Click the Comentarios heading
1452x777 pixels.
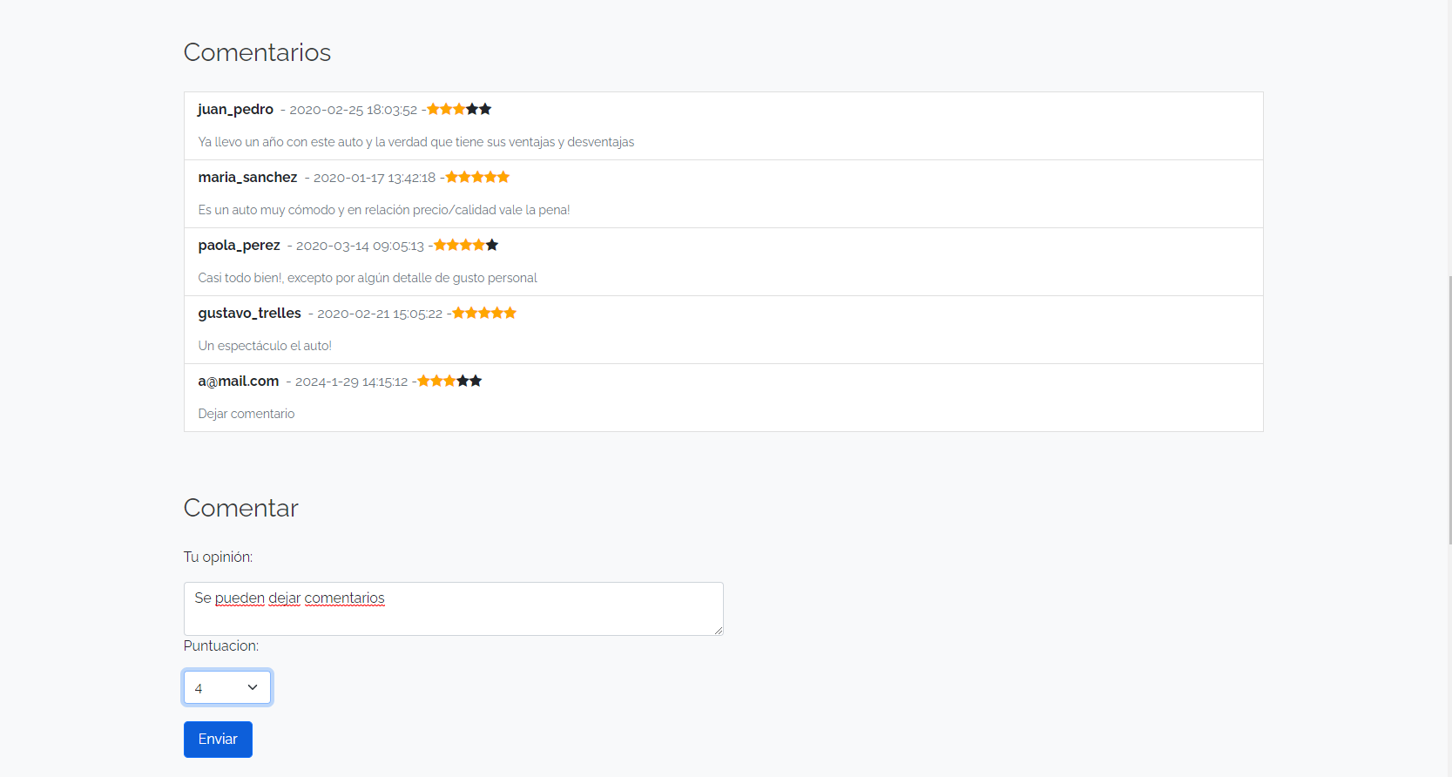tap(257, 52)
